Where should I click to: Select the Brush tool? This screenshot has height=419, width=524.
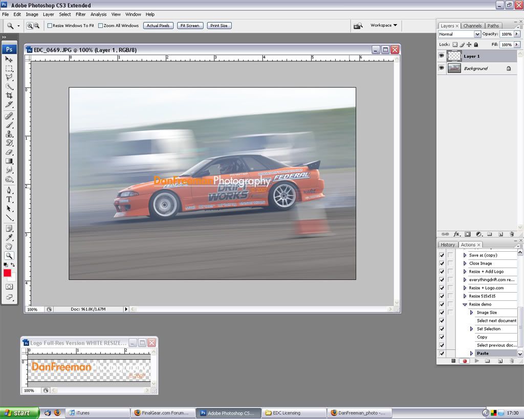pos(9,125)
